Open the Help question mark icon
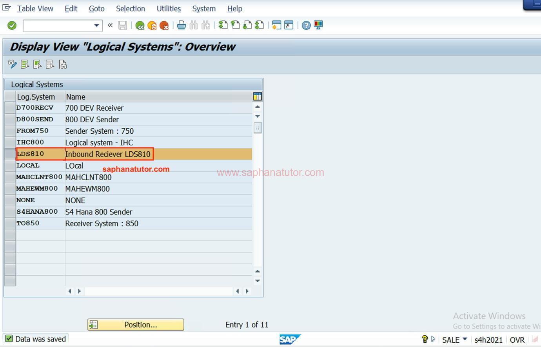The height and width of the screenshot is (347, 541). [x=306, y=25]
